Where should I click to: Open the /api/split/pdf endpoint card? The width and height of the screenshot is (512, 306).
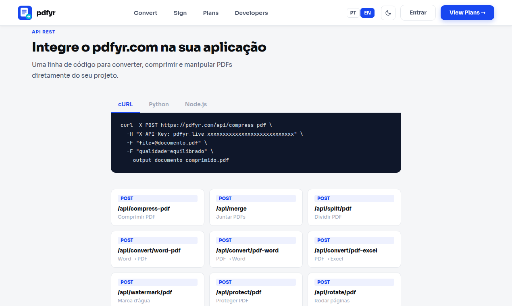(354, 207)
